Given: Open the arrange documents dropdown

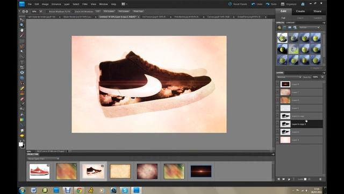Looking at the screenshot, I should 124,4.
